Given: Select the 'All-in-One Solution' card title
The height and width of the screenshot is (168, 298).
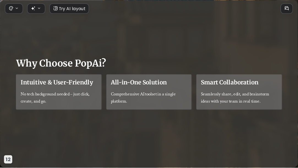Looking at the screenshot, I should (139, 82).
